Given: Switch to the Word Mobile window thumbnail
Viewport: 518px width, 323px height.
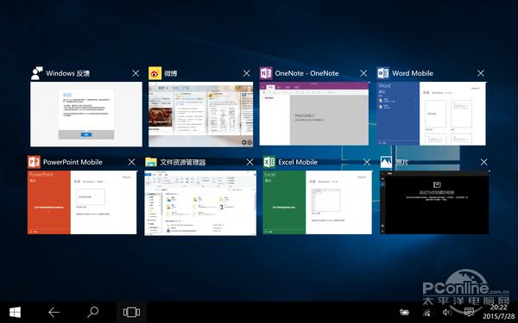Looking at the screenshot, I should pos(432,114).
